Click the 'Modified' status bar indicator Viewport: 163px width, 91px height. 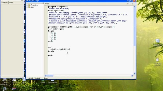(x=37, y=78)
